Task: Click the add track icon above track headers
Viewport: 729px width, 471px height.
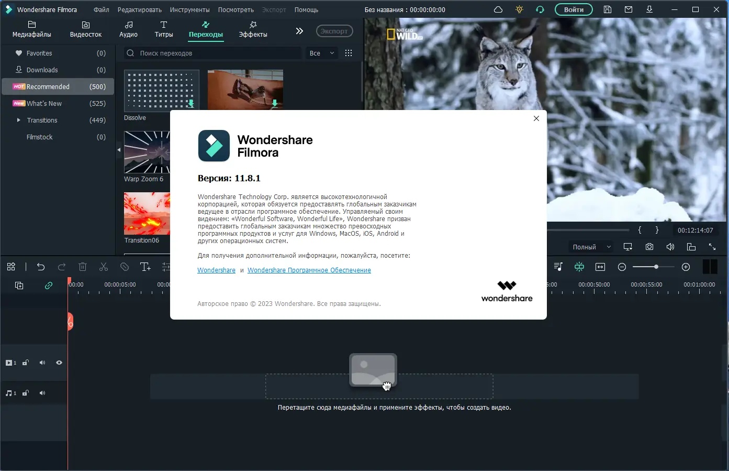Action: (19, 286)
